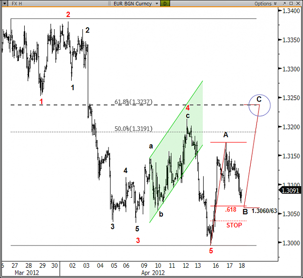Click date 16 on the time axis
The width and height of the screenshot is (303, 278).
point(216,265)
